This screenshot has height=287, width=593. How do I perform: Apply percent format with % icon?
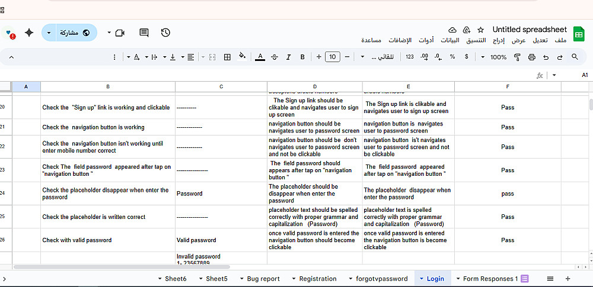point(452,57)
